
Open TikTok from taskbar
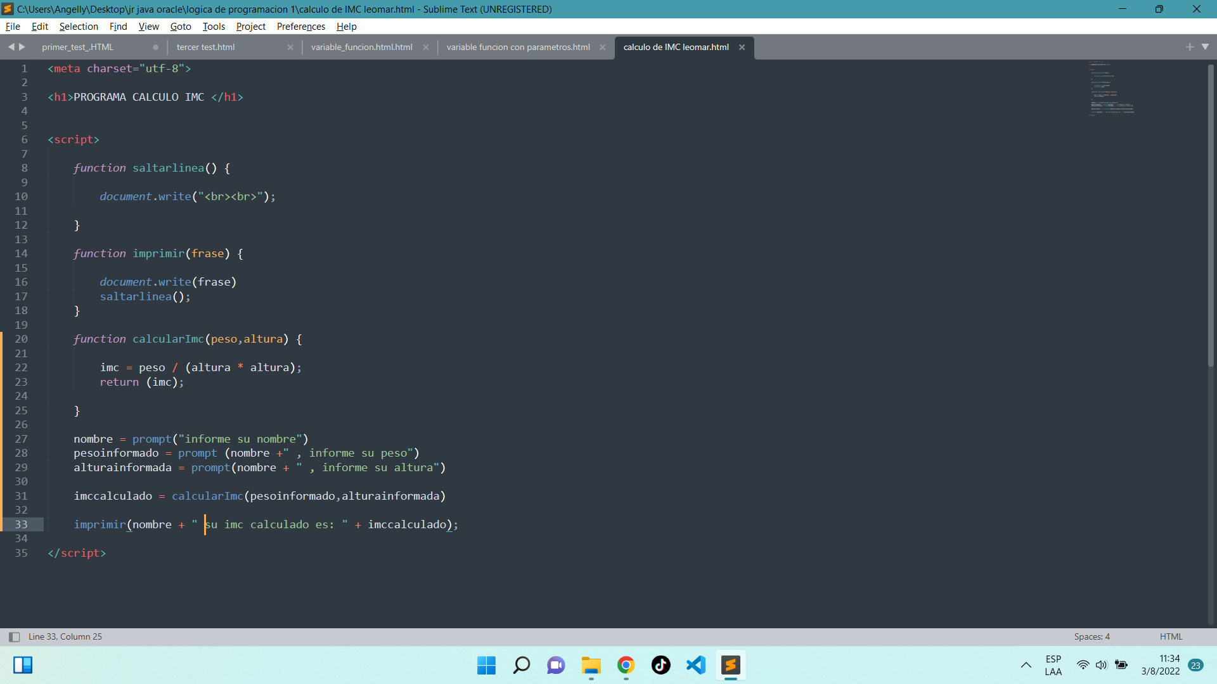pyautogui.click(x=660, y=665)
